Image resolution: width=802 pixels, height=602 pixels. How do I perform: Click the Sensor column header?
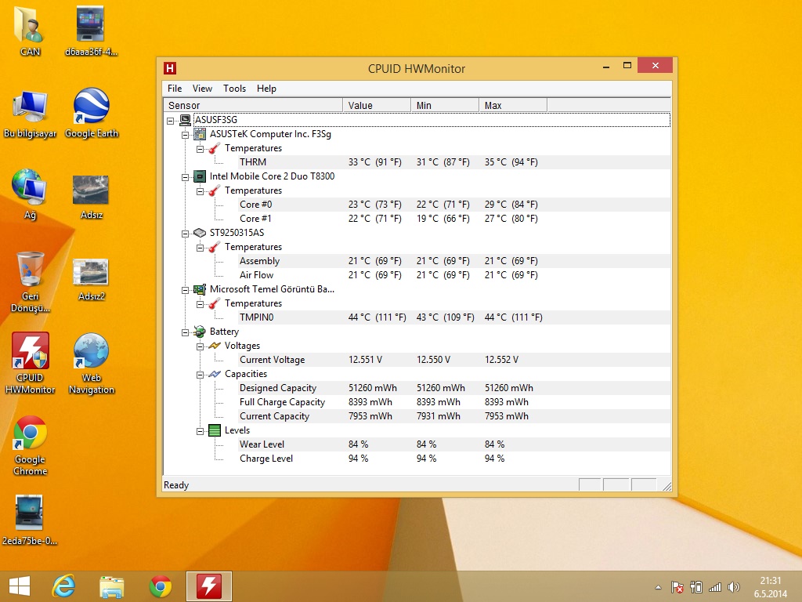coord(253,106)
